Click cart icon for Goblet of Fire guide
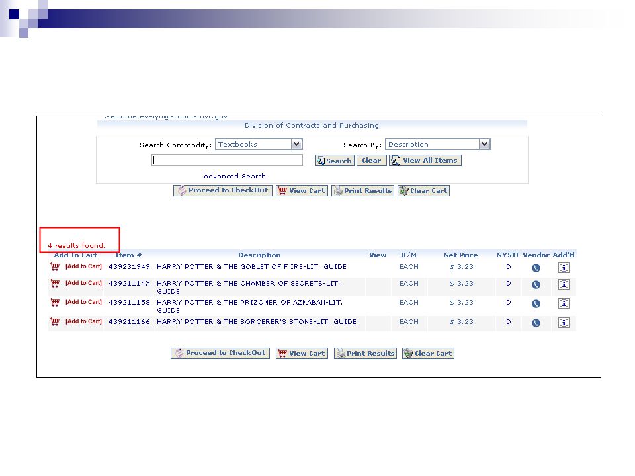This screenshot has width=635, height=476. pyautogui.click(x=55, y=266)
